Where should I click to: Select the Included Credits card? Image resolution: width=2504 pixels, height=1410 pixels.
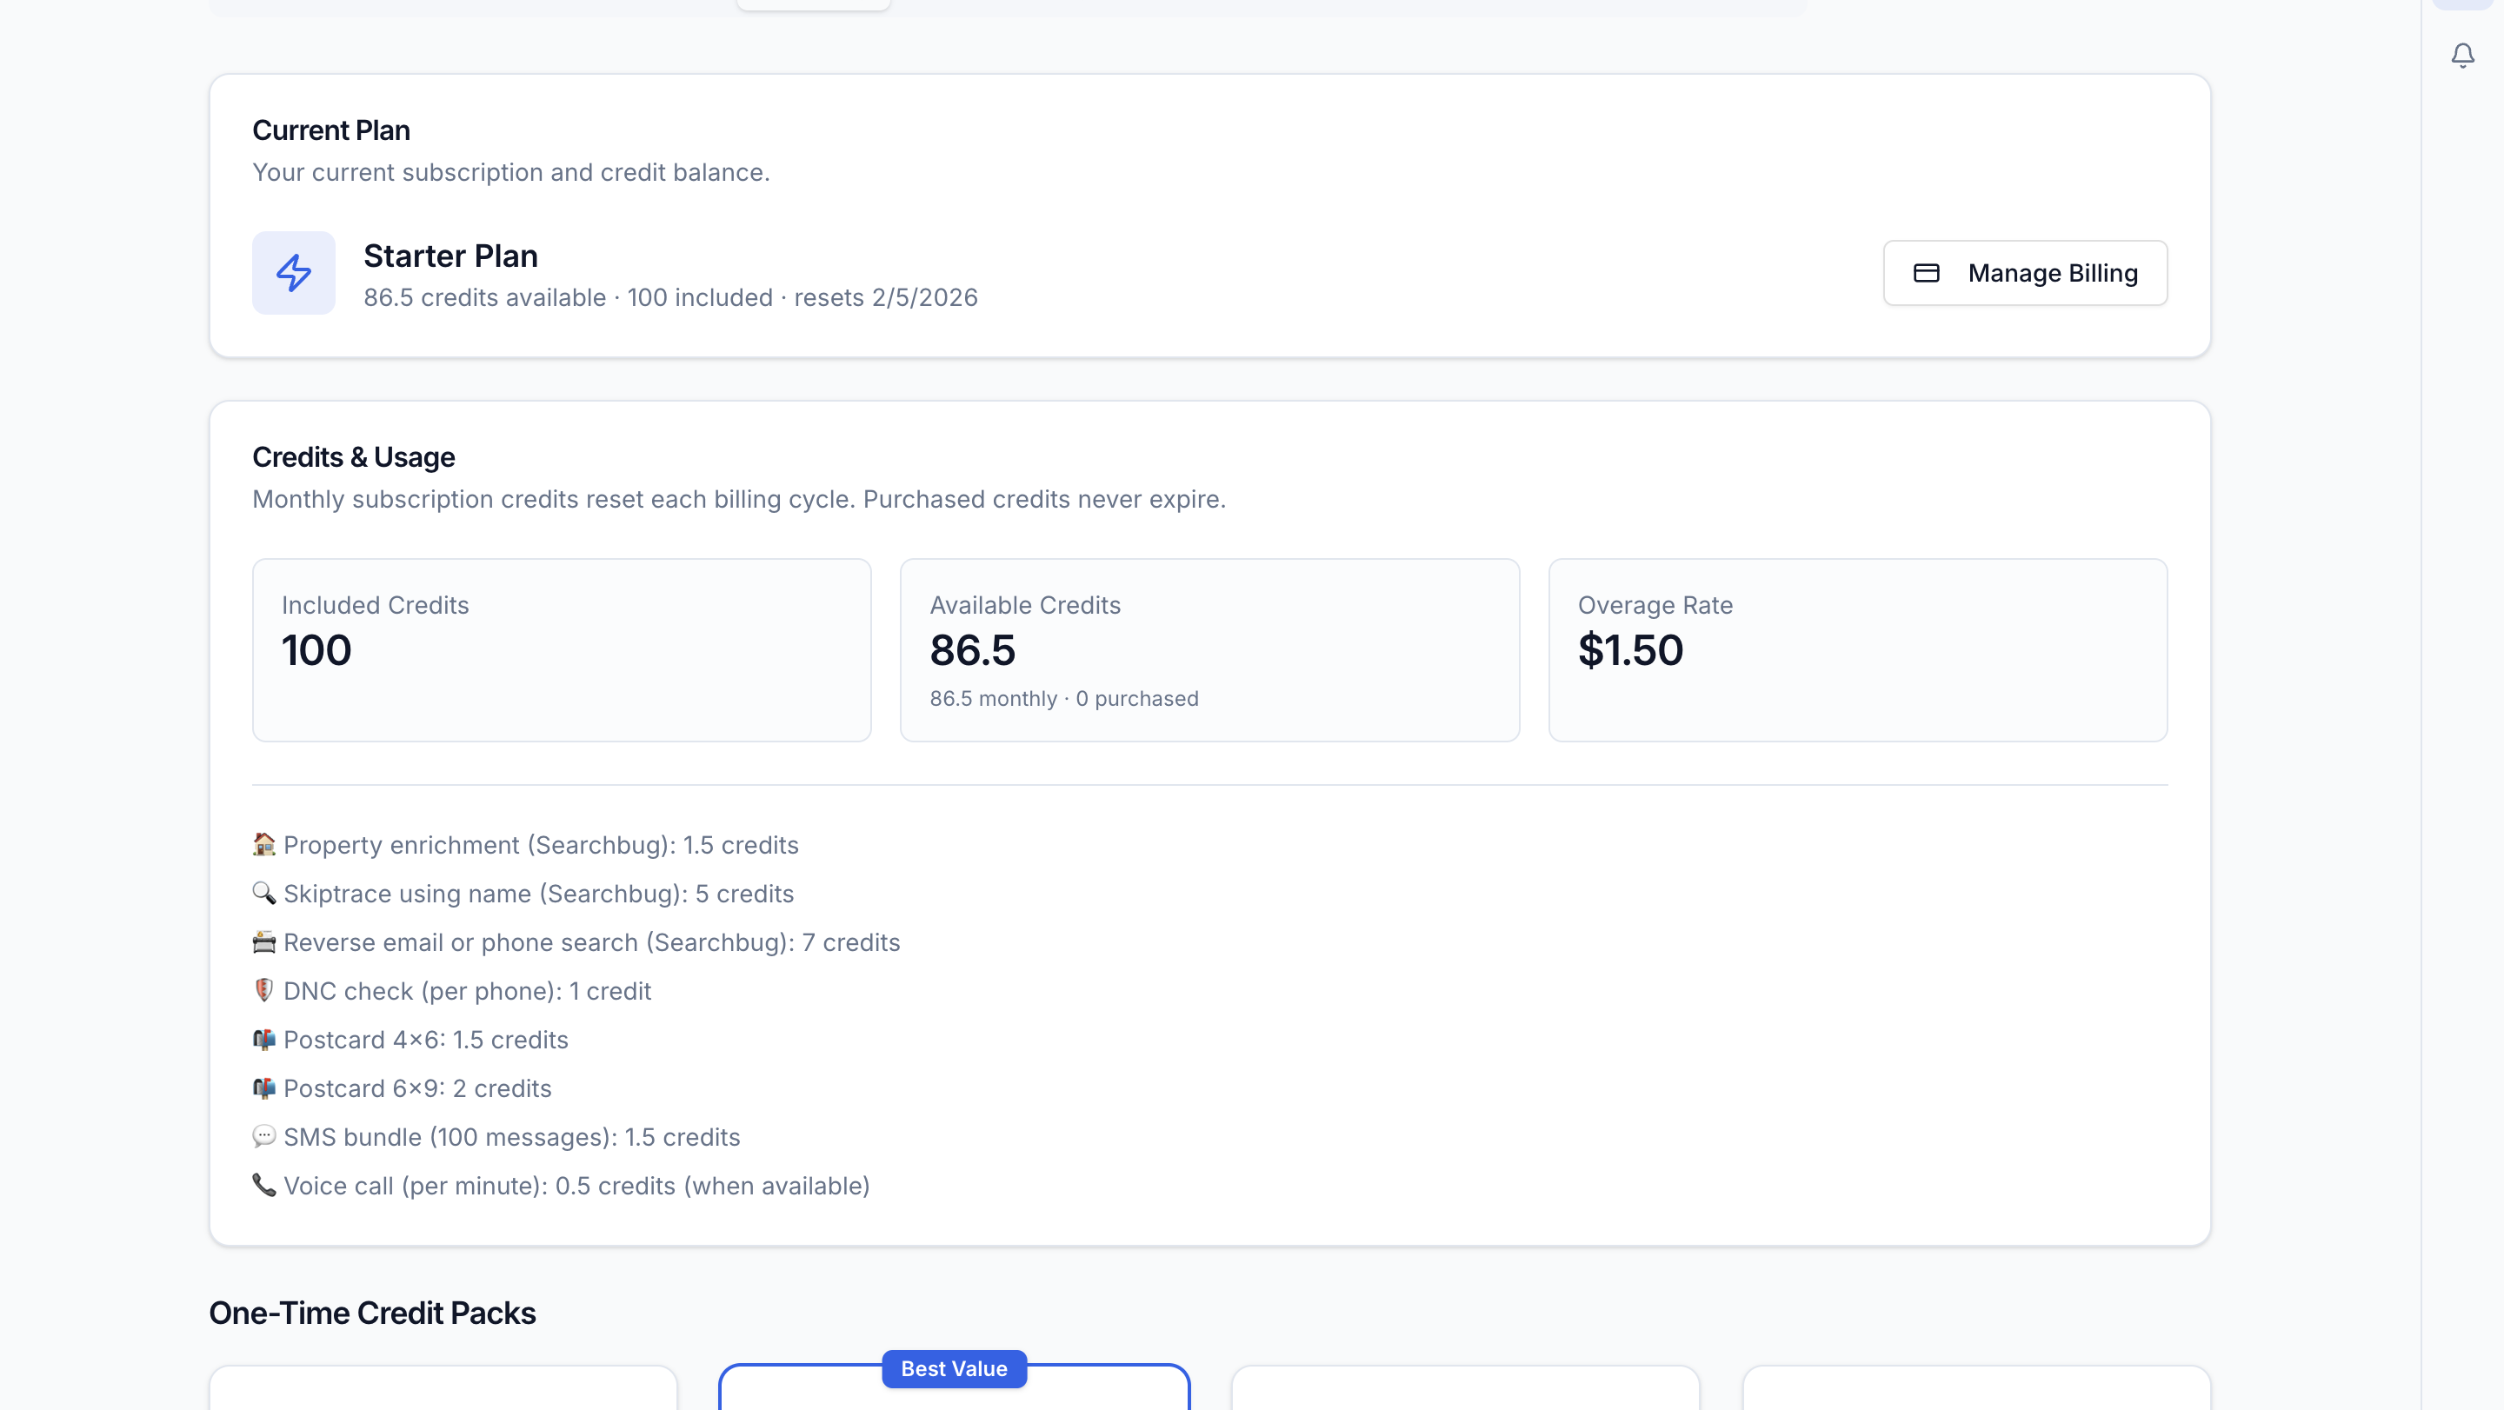[x=561, y=649]
